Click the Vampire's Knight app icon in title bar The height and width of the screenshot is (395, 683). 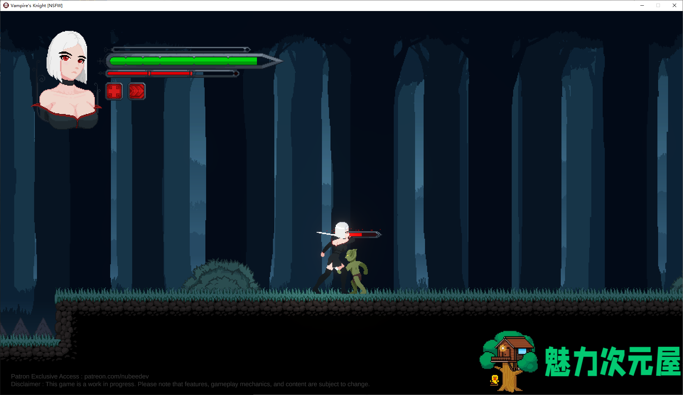click(x=6, y=5)
